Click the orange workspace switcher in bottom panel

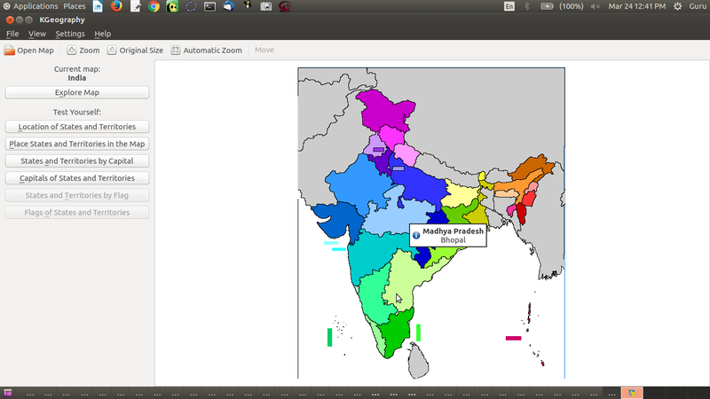tap(632, 393)
